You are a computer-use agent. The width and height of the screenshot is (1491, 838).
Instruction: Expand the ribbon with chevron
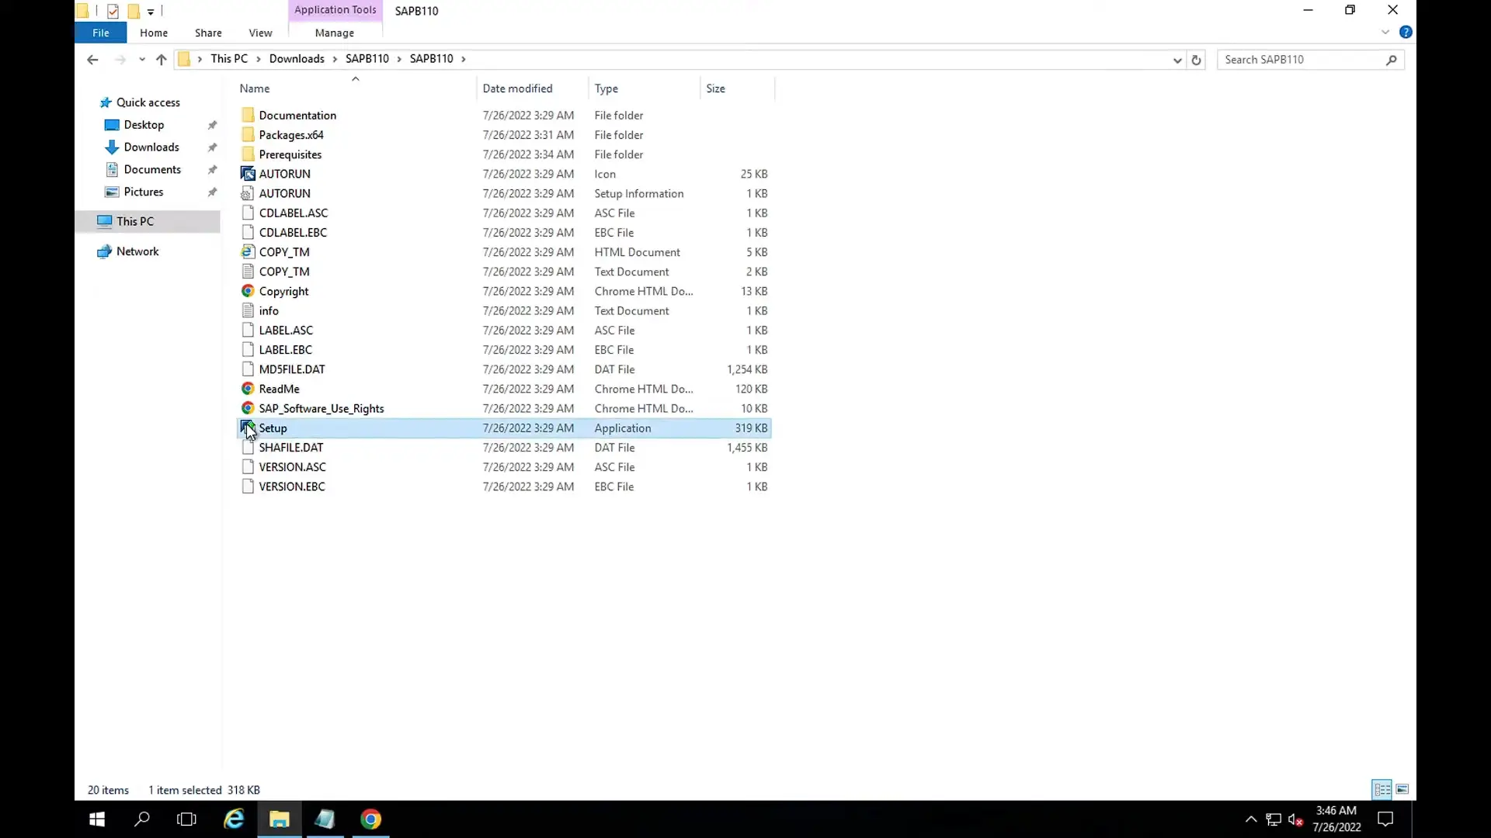tap(1385, 32)
